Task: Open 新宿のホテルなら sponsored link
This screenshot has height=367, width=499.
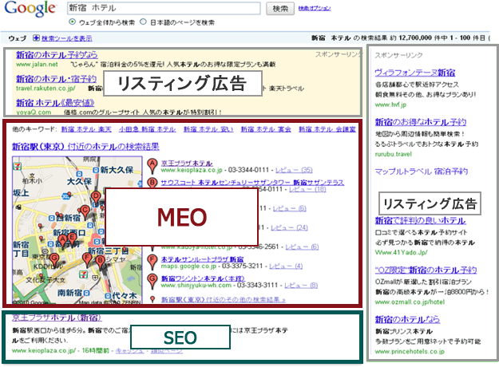Action: (407, 319)
